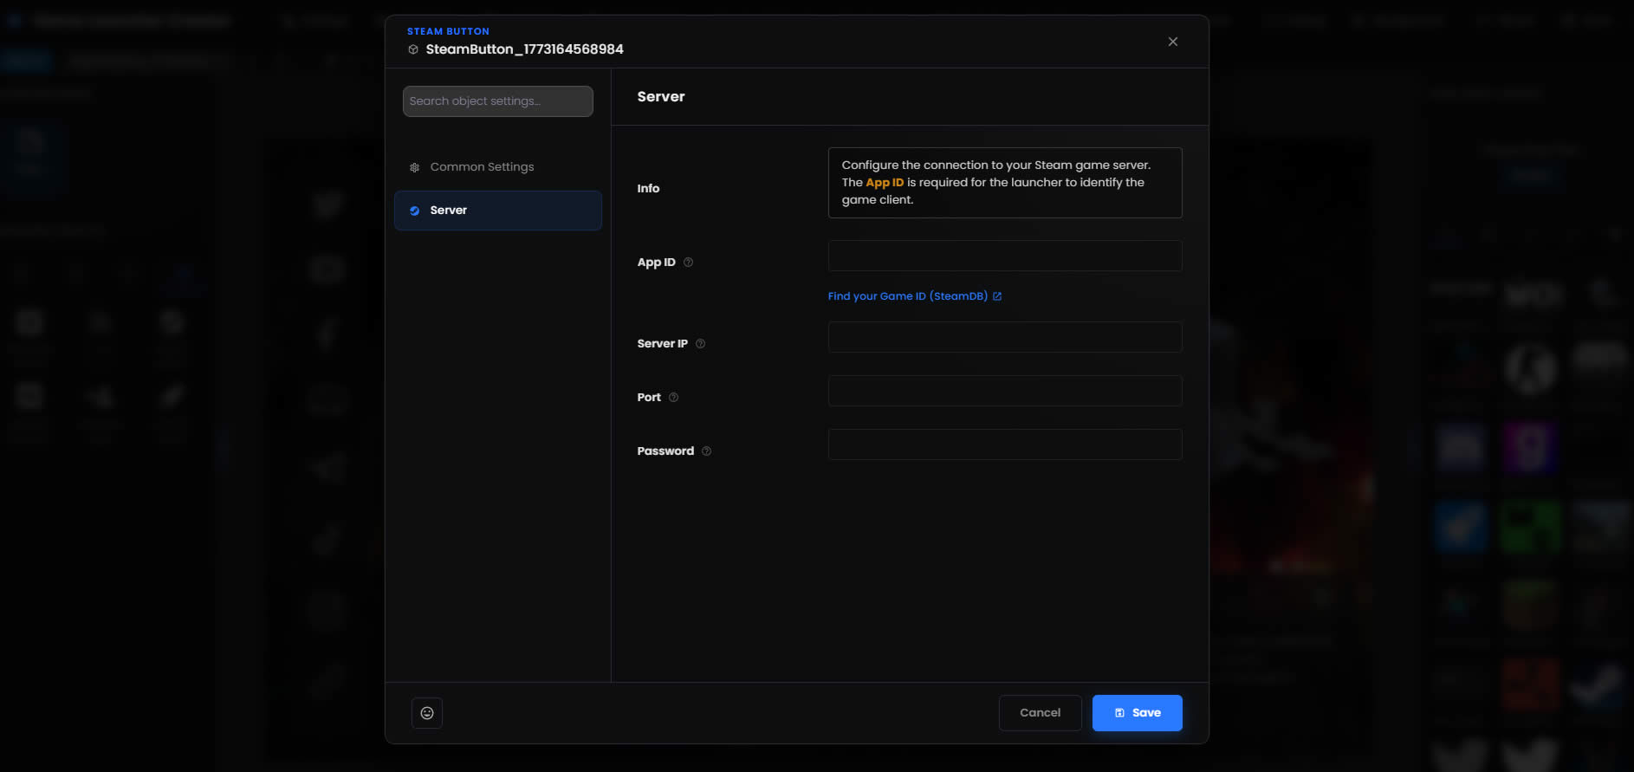Select the Password input field
Image resolution: width=1634 pixels, height=772 pixels.
1004,445
